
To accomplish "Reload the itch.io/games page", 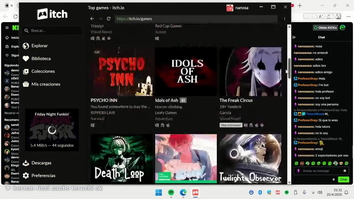I will tap(109, 19).
